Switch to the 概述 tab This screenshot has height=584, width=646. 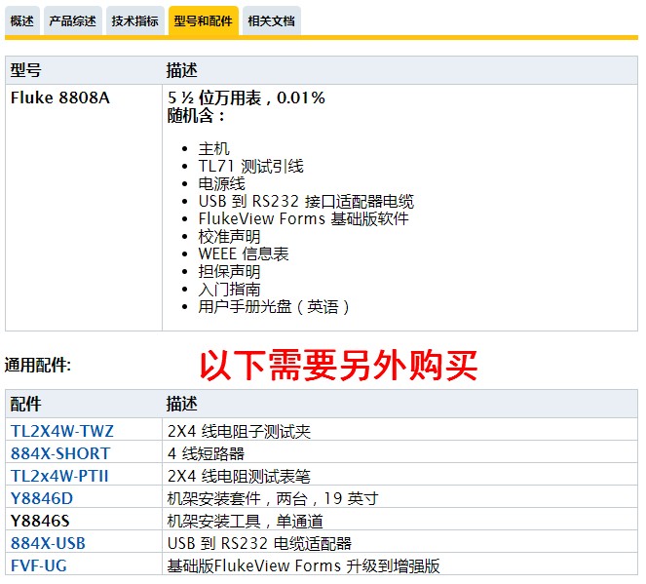coord(21,20)
